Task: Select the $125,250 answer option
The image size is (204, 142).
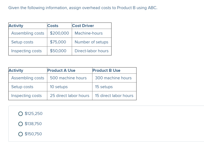Action: [x=20, y=114]
